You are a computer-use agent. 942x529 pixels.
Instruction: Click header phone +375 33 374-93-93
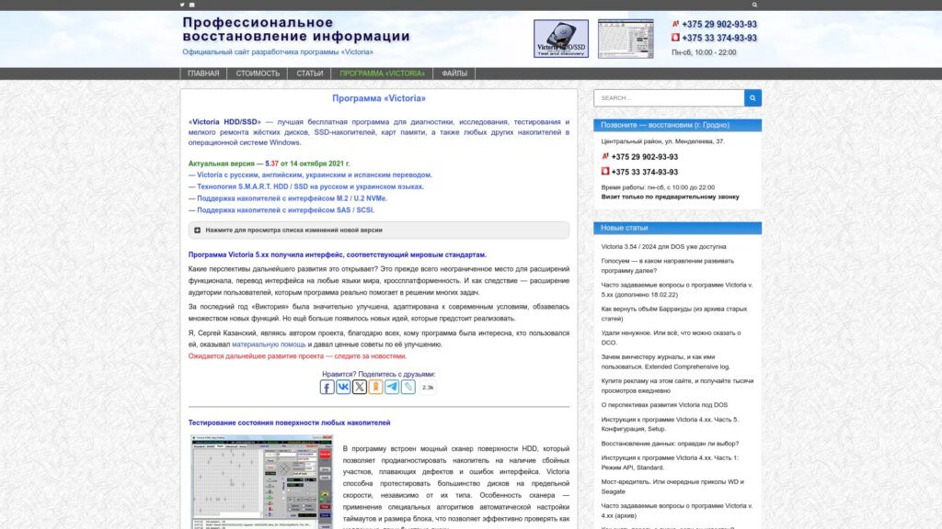[719, 38]
